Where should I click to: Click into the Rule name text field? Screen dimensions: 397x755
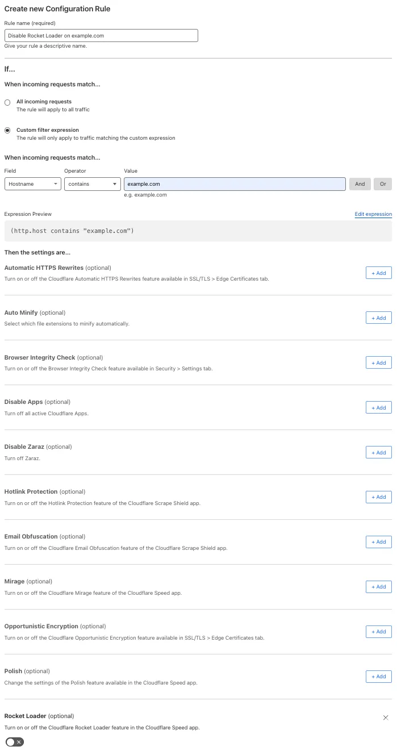click(x=101, y=35)
